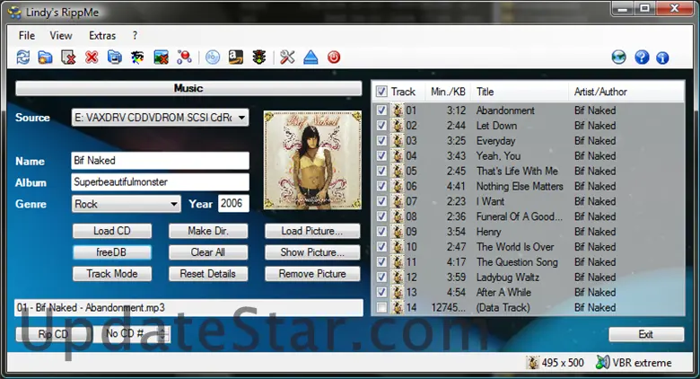Click the red power icon
The width and height of the screenshot is (700, 379).
[334, 57]
